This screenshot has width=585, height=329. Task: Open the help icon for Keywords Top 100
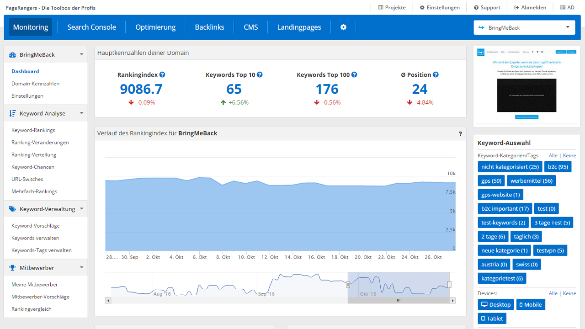354,75
